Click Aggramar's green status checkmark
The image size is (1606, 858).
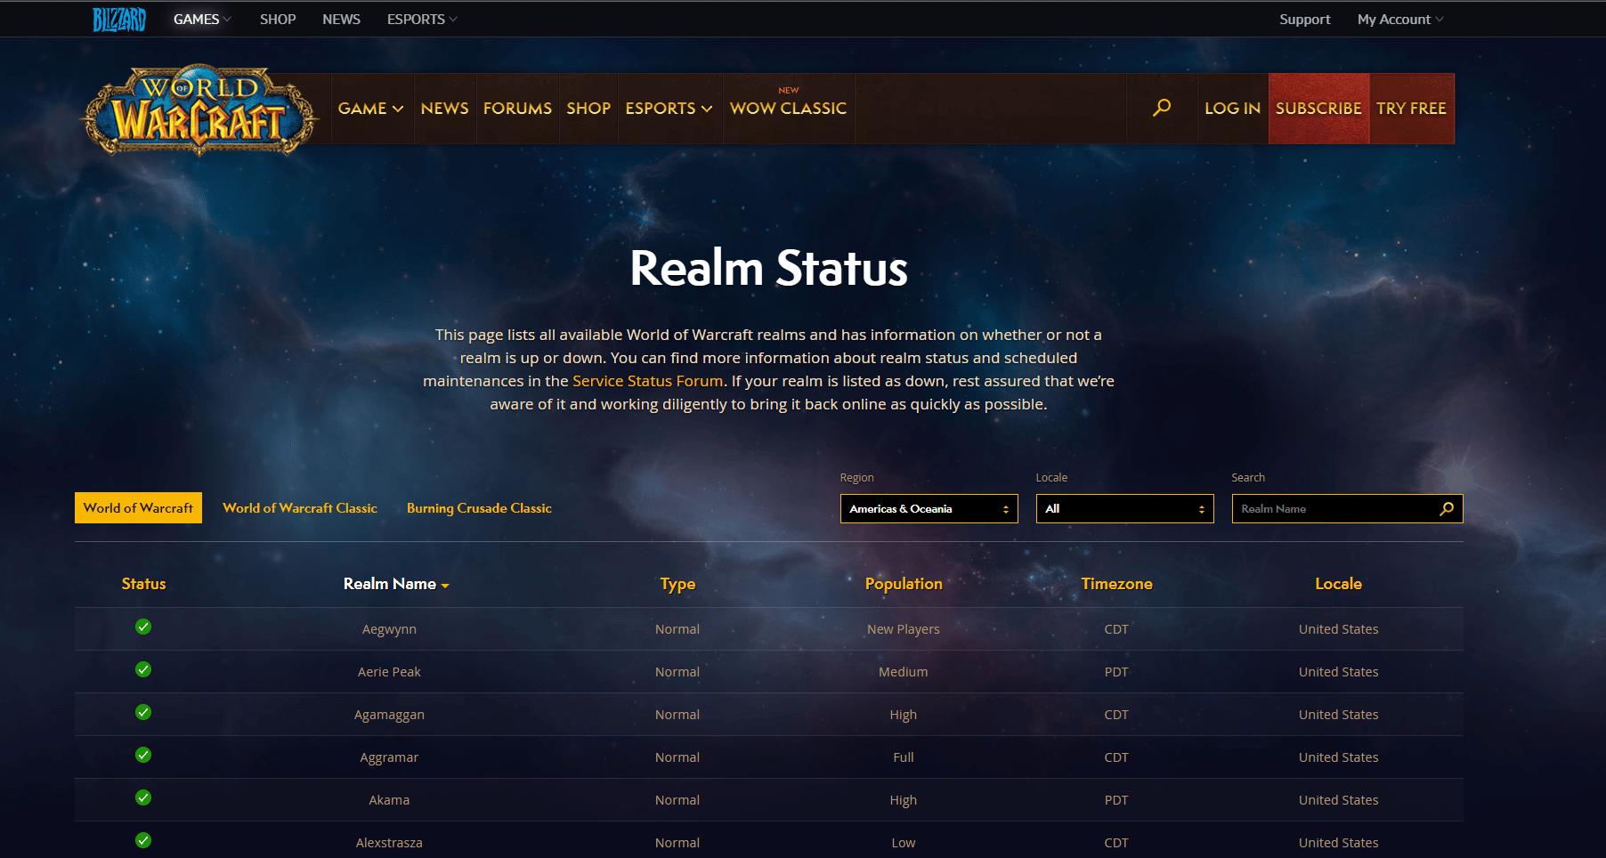(x=143, y=755)
